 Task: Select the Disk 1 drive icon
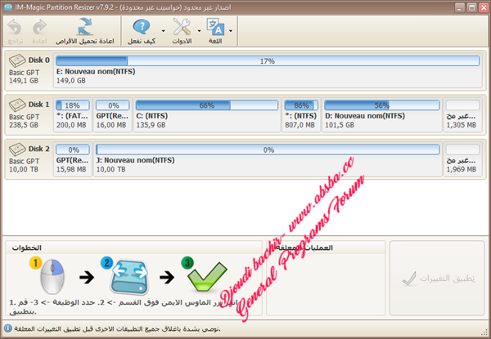click(17, 105)
